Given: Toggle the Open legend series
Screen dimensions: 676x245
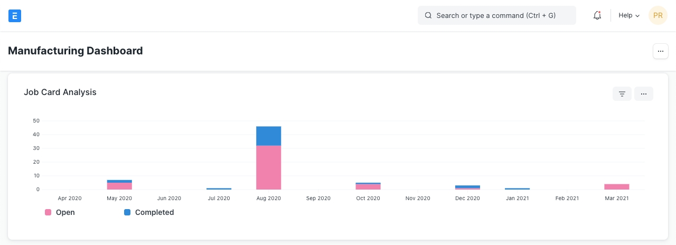Looking at the screenshot, I should click(x=65, y=212).
